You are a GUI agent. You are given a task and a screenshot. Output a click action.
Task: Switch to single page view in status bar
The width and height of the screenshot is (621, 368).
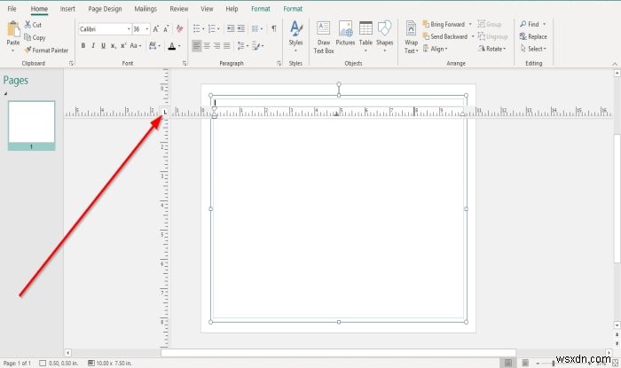coord(508,363)
